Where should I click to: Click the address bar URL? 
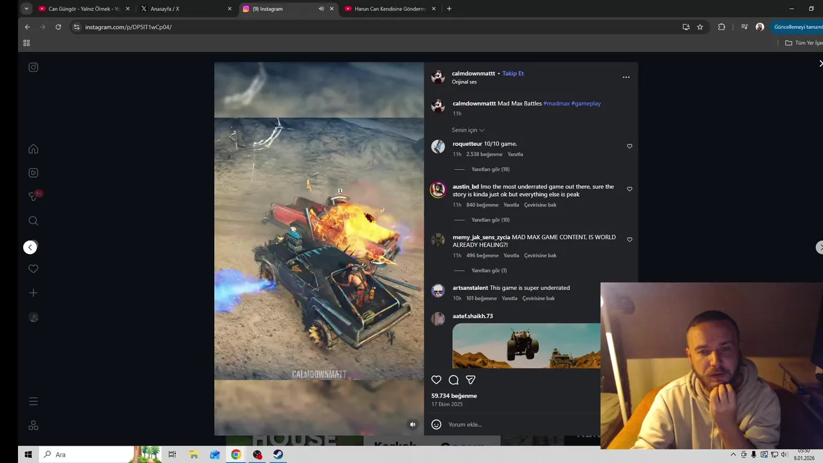pos(129,27)
